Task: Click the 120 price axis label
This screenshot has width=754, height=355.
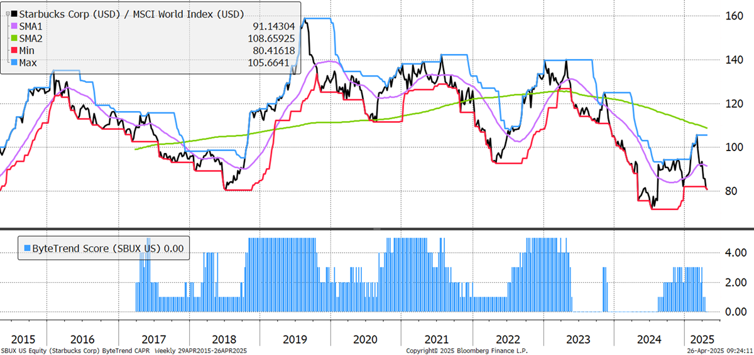Action: pos(735,103)
